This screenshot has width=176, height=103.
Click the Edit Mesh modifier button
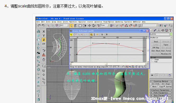tap(156, 51)
